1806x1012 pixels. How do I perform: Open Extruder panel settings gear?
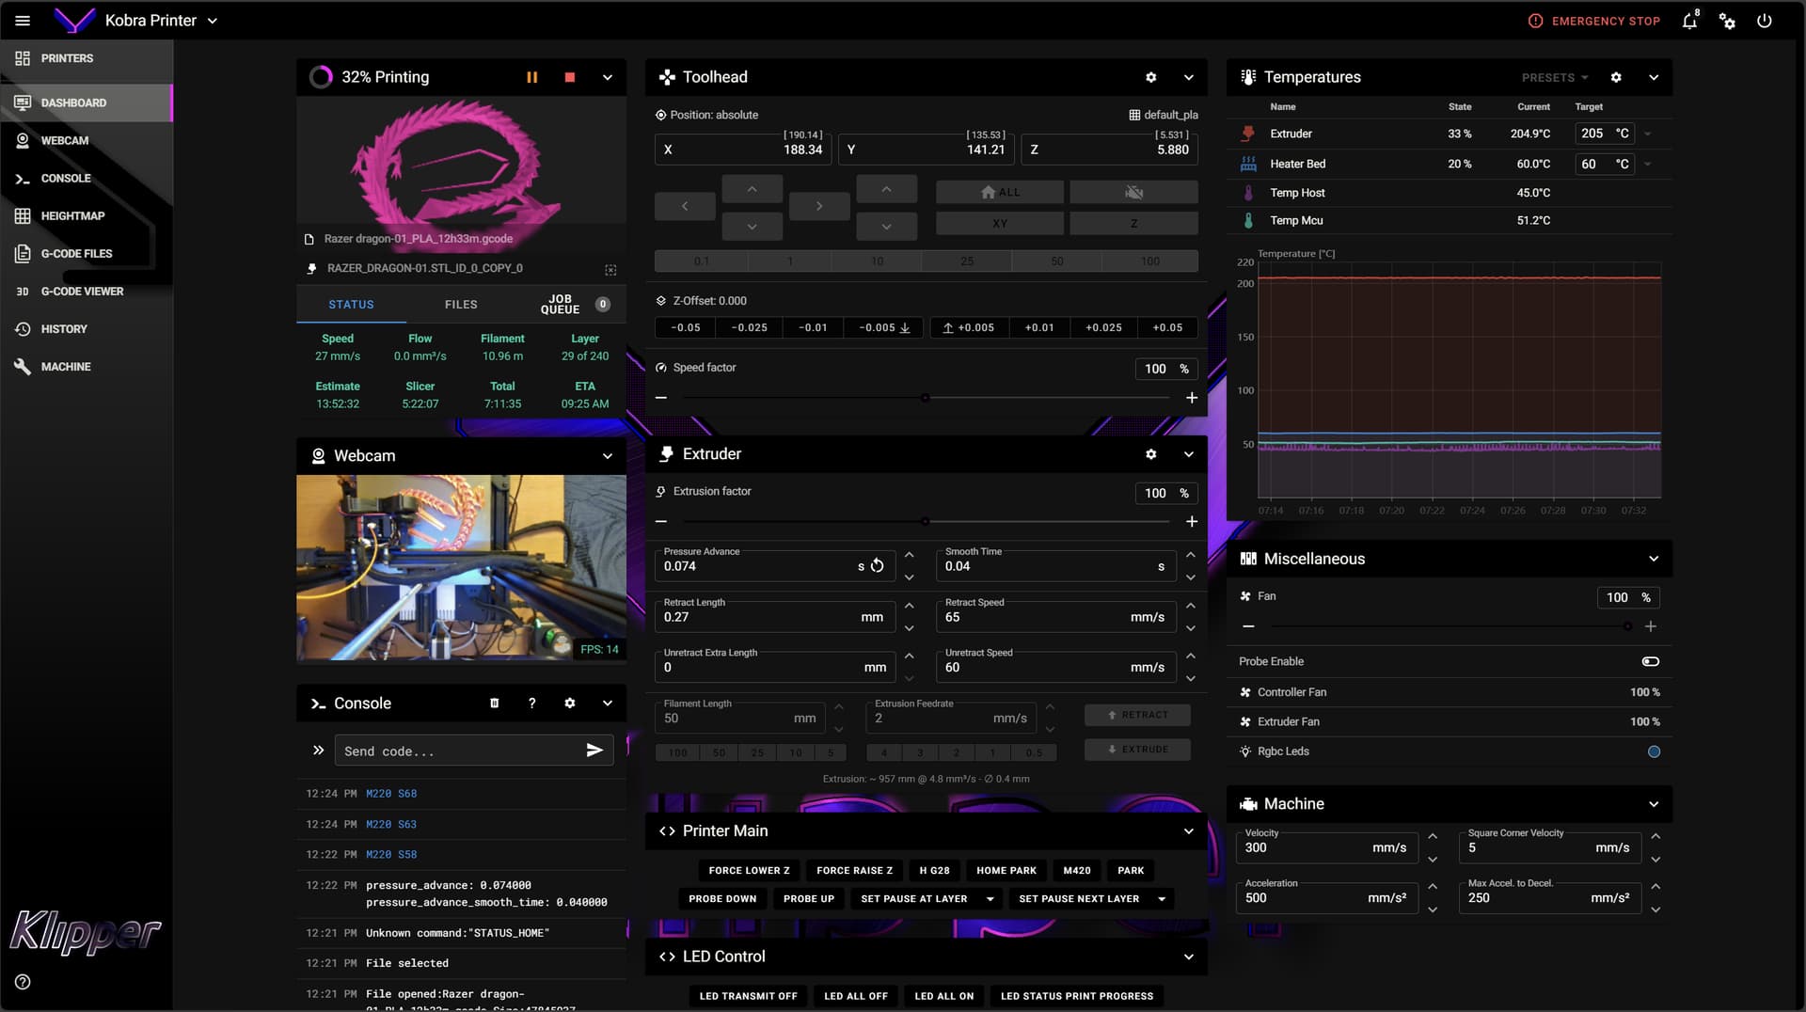coord(1150,454)
